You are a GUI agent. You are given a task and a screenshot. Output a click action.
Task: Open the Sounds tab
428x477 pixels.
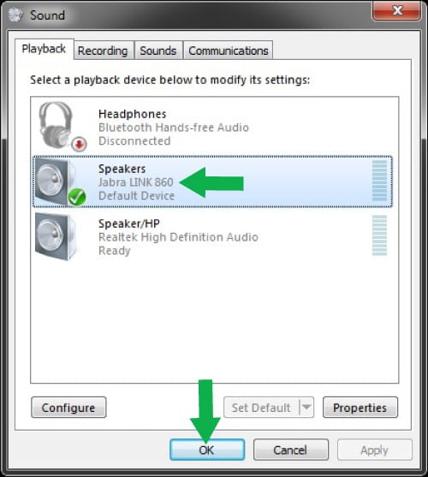click(158, 51)
